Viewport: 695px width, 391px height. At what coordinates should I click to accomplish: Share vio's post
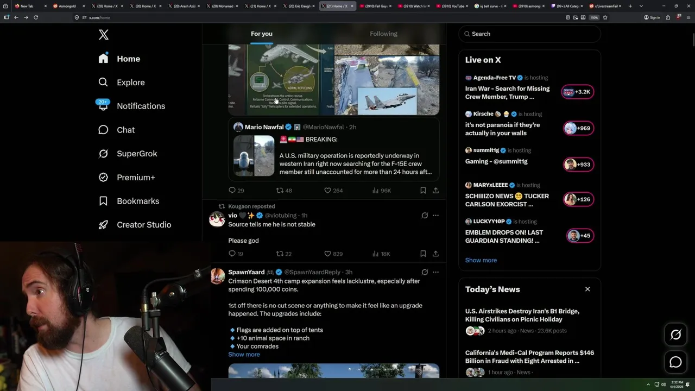pos(435,254)
